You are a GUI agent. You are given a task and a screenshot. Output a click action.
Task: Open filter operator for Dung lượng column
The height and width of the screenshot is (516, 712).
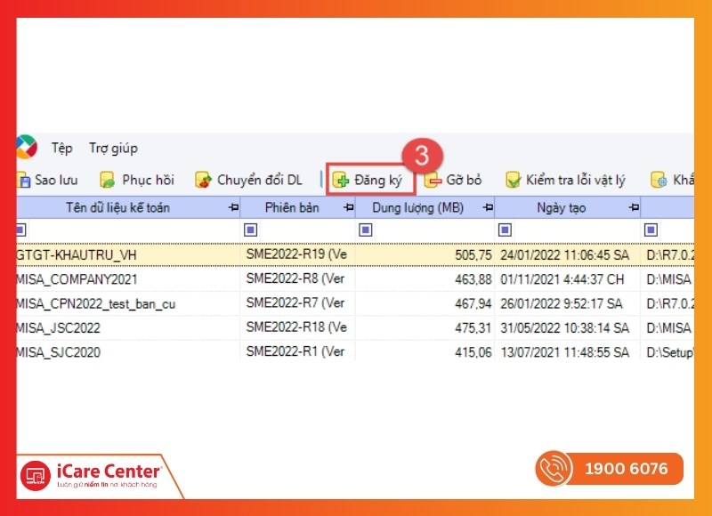coord(366,230)
